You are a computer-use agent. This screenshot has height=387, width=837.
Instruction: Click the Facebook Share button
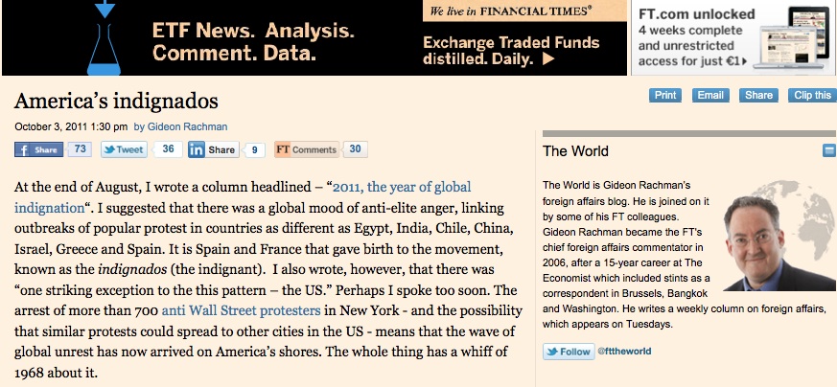38,149
